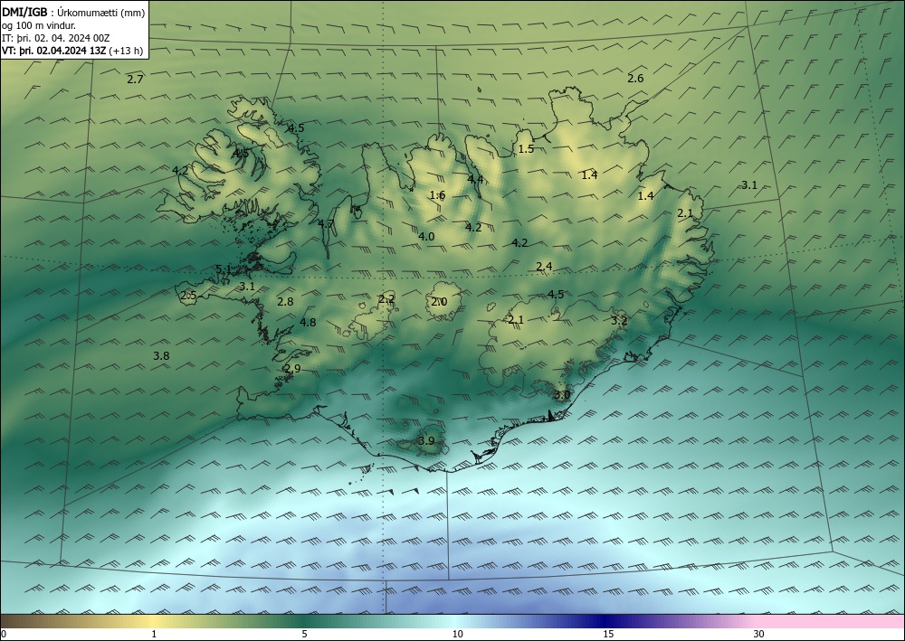Click the 2.2 value on the glacier
The width and height of the screenshot is (905, 641).
pyautogui.click(x=386, y=298)
